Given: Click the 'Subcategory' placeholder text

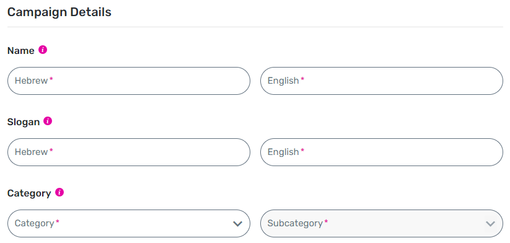Looking at the screenshot, I should point(295,223).
